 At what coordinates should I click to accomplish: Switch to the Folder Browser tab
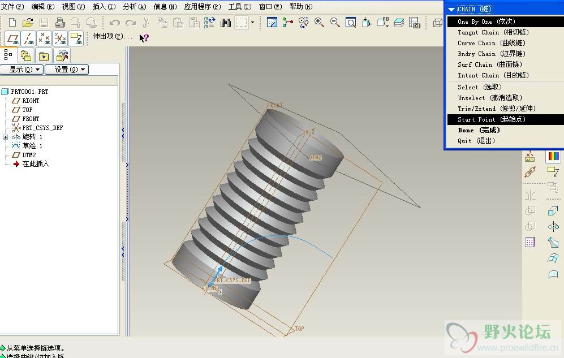26,56
